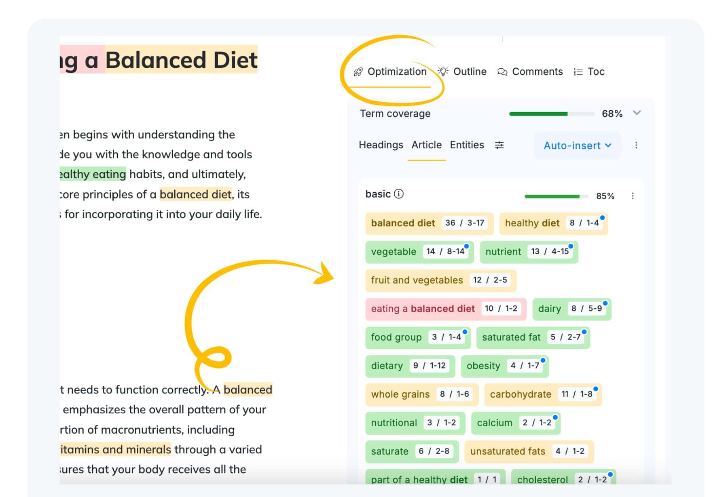728x497 pixels.
Task: Switch to the Headings tab
Action: (x=381, y=145)
